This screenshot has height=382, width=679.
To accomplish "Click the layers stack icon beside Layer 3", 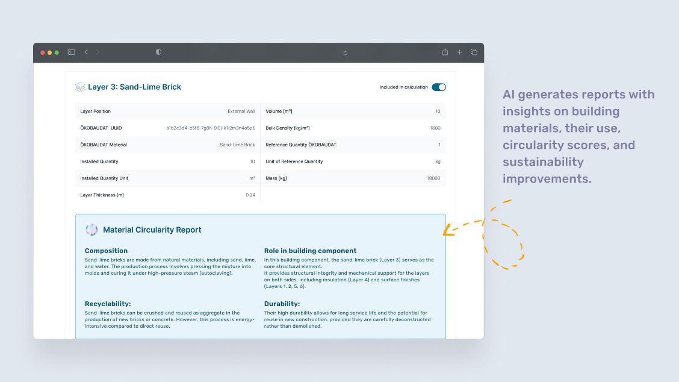I will (x=80, y=87).
